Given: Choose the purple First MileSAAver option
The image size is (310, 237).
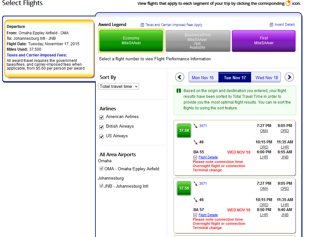Looking at the screenshot, I should coord(264,41).
